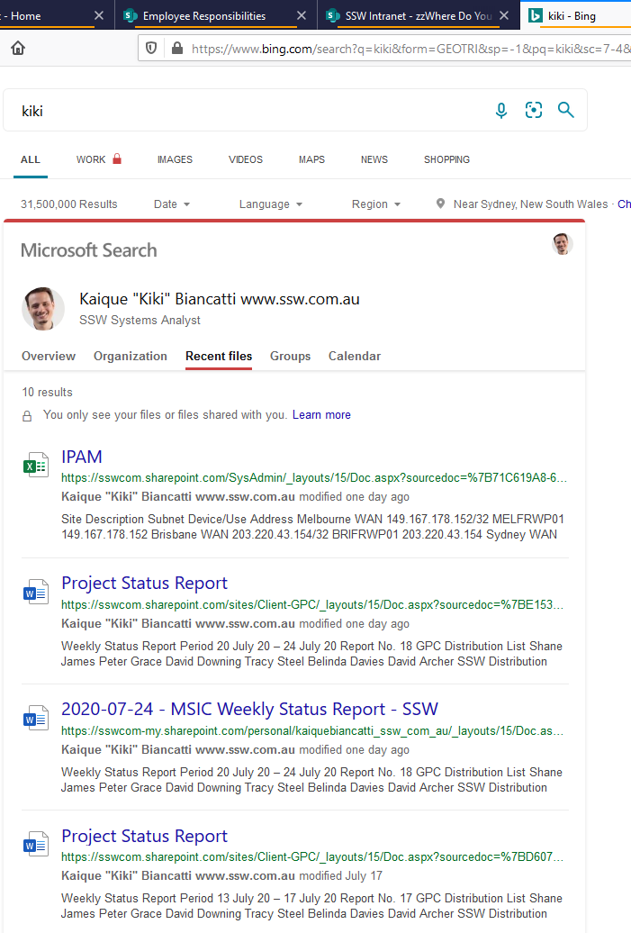Click the IPAM Excel file icon
This screenshot has height=933, width=631.
tap(35, 466)
